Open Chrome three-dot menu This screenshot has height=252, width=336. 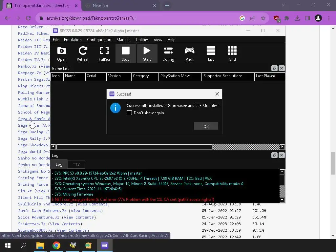(x=329, y=18)
